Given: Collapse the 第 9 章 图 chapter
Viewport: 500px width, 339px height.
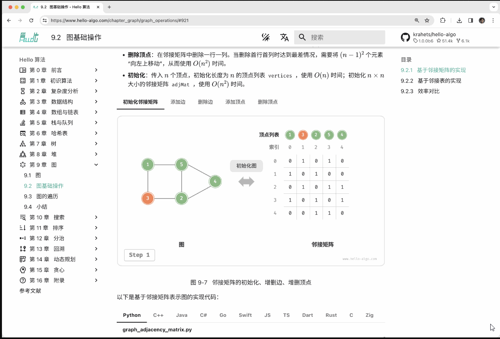Looking at the screenshot, I should [96, 165].
